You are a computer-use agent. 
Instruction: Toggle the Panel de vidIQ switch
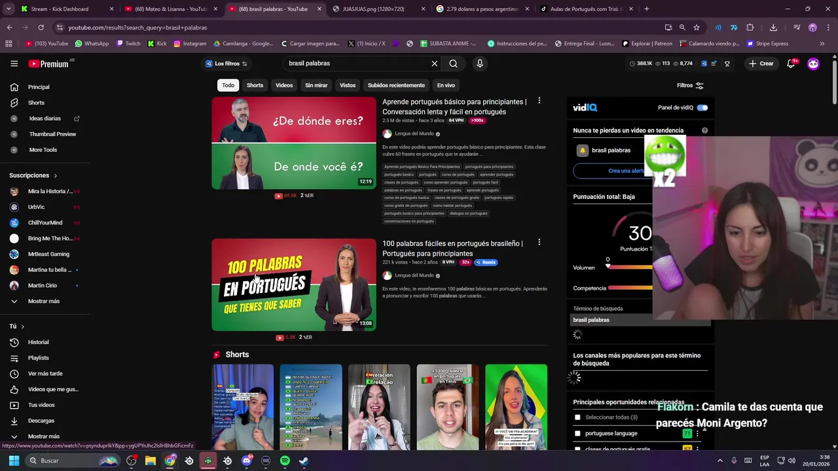click(x=702, y=107)
